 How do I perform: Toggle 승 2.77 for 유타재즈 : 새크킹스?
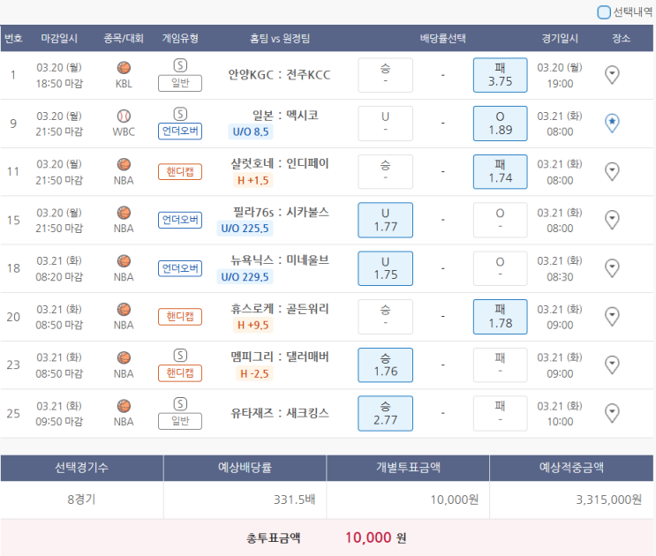[385, 413]
